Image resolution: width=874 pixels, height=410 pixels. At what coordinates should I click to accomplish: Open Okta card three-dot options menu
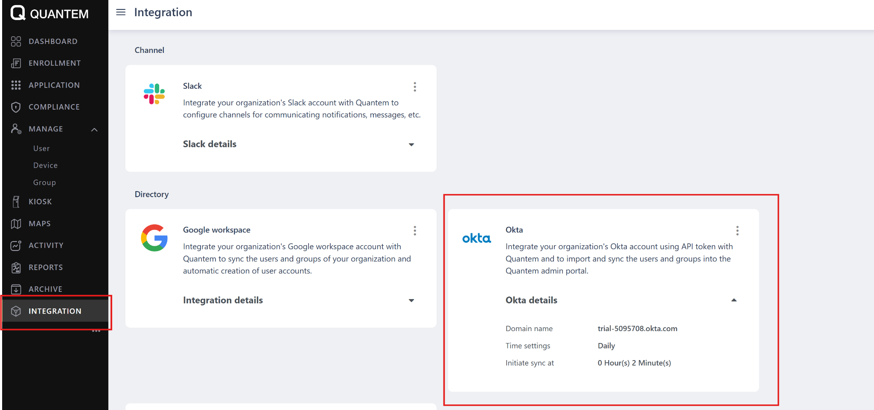(737, 231)
